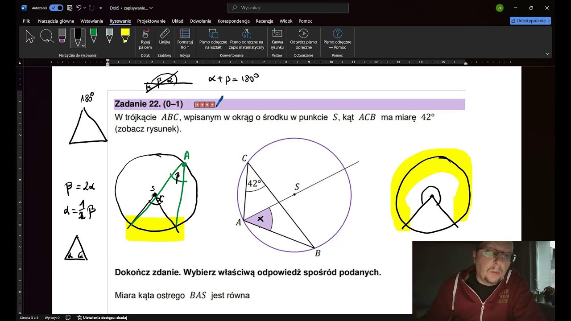Screen dimensions: 571x321
Task: Click the Wyrazy: 0 word count
Action: click(52, 318)
